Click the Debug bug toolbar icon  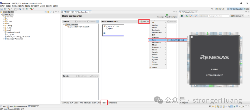(x=27, y=9)
